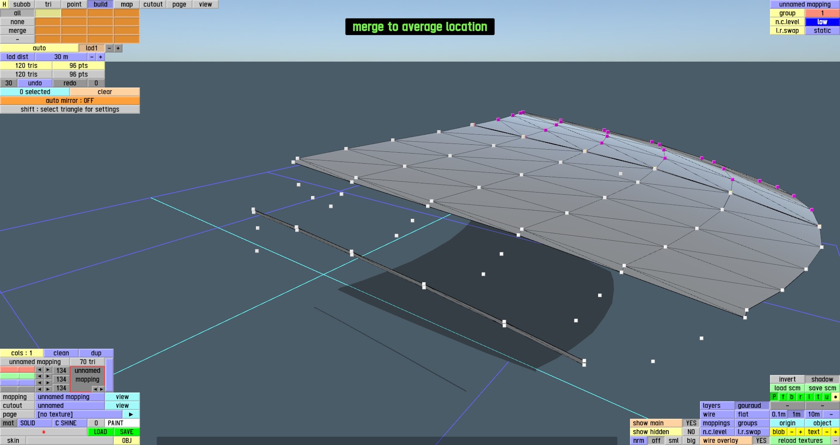The width and height of the screenshot is (840, 445).
Task: Select the t top view button
Action: click(818, 397)
